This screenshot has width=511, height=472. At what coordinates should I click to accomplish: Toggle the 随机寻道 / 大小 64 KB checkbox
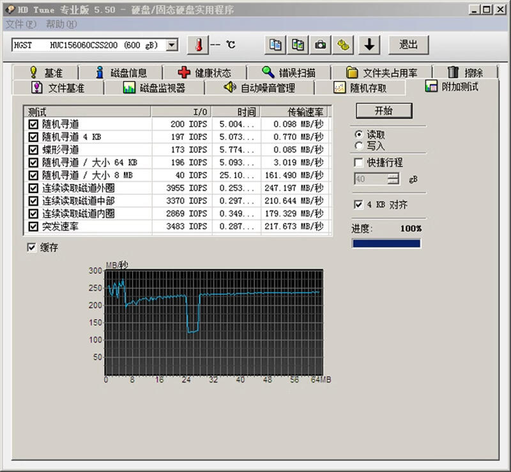click(33, 162)
